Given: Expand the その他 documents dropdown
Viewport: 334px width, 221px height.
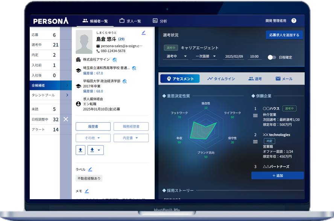Looking at the screenshot, I should click(93, 138).
